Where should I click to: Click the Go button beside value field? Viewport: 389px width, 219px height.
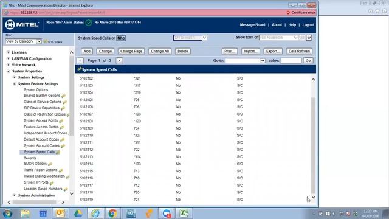click(308, 61)
